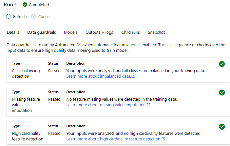
Task: Go to the Child runs tab
Action: pyautogui.click(x=130, y=32)
